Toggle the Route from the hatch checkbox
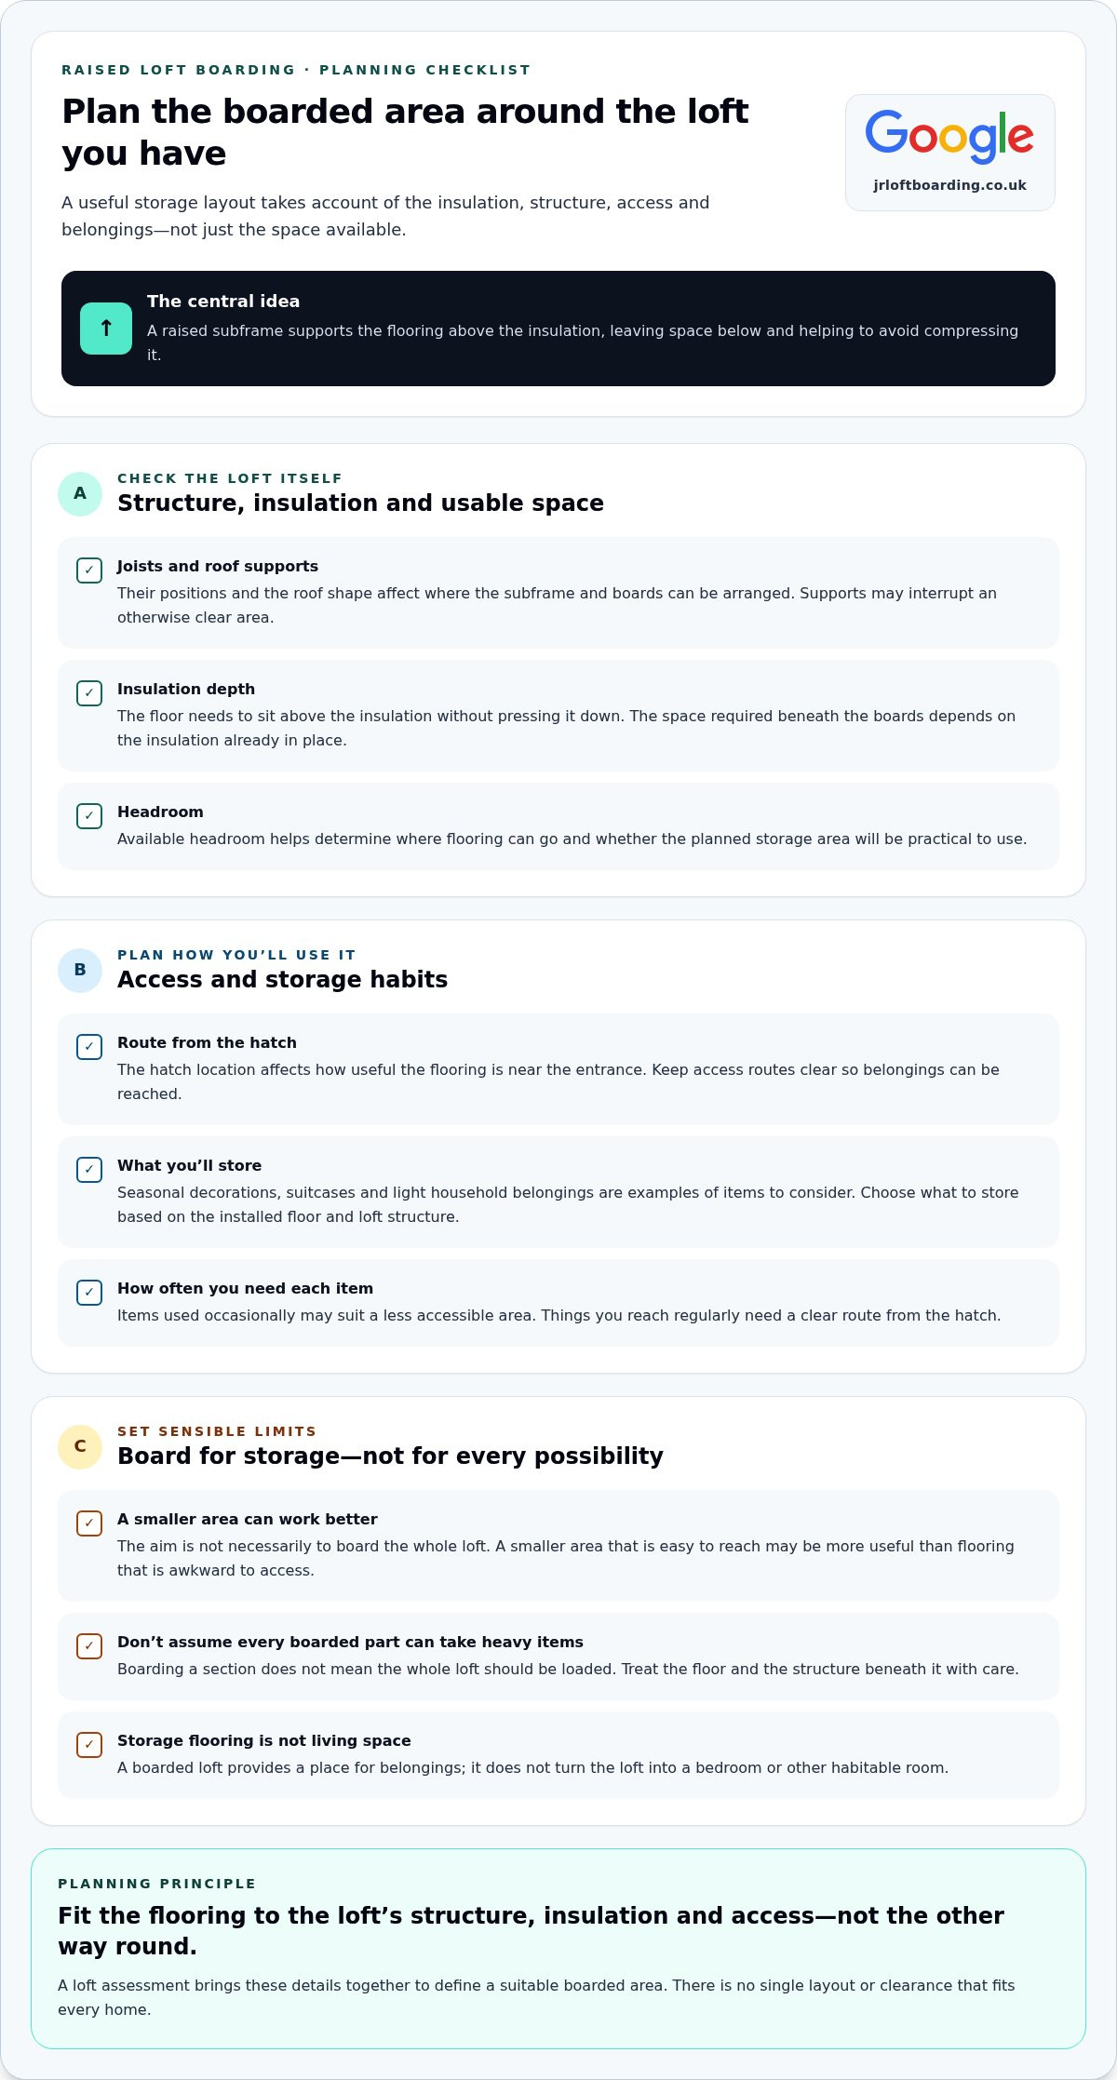 coord(89,1047)
